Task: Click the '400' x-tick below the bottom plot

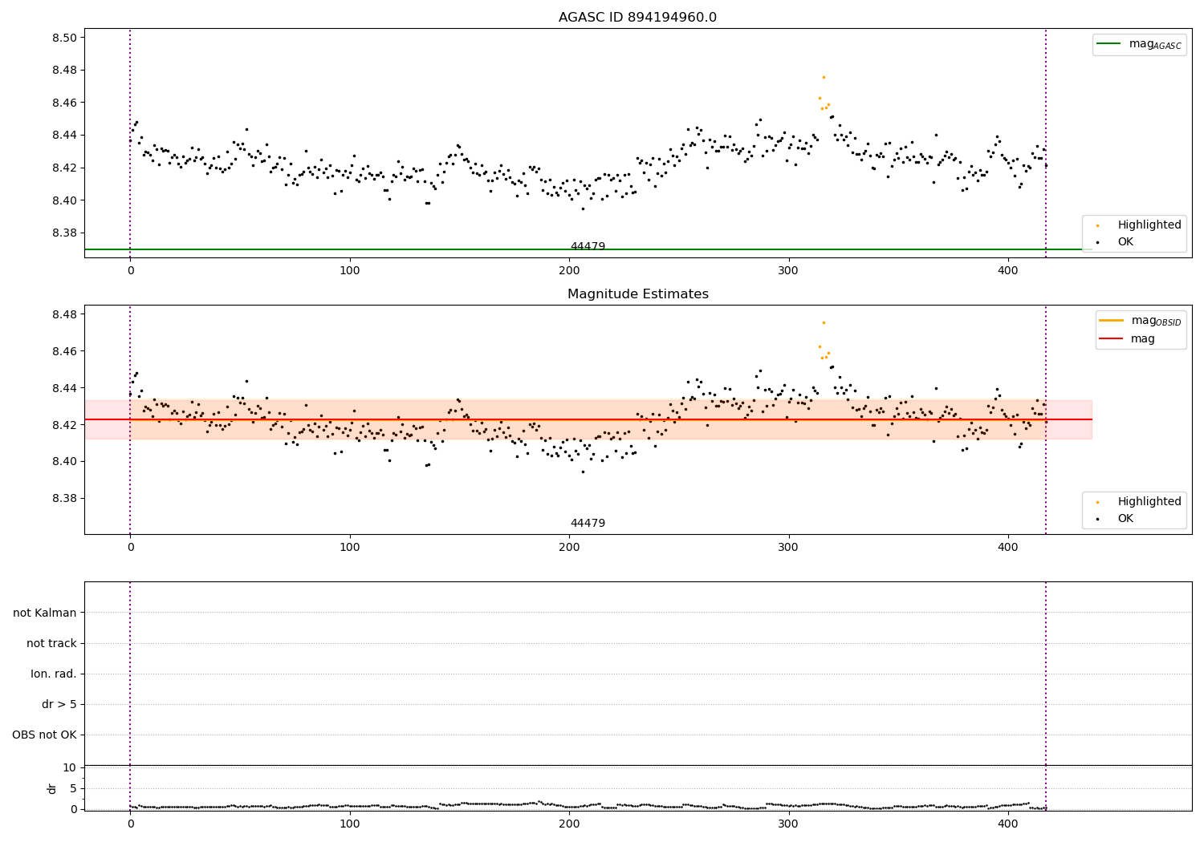Action: pos(1008,824)
